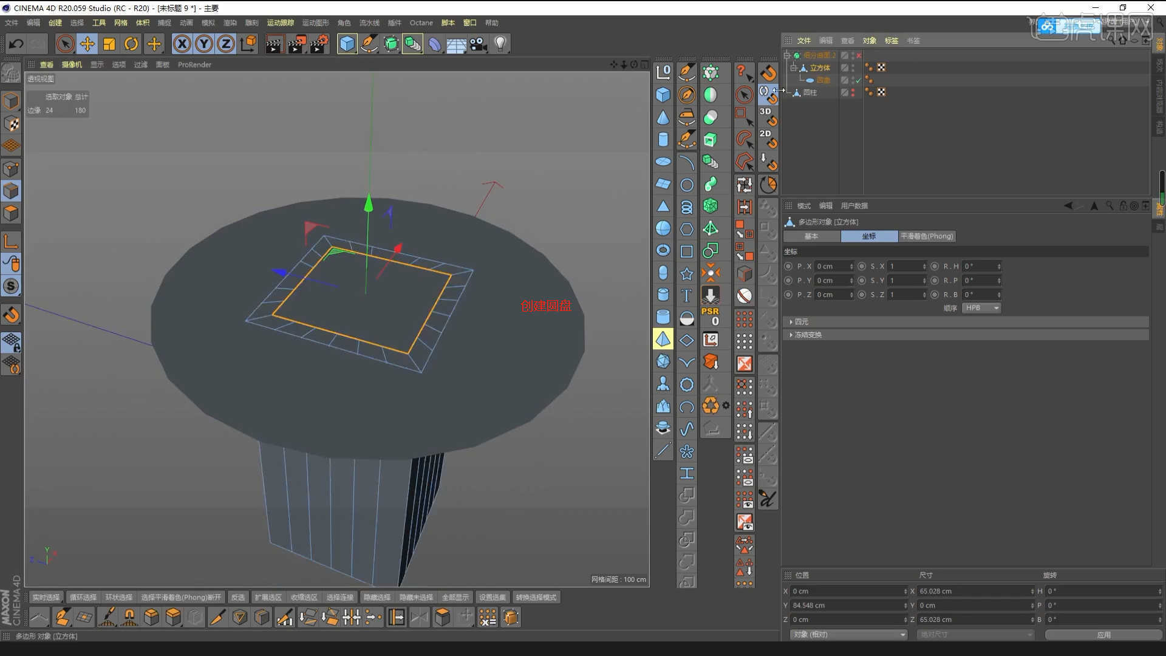Toggle the S.Y animation radio dot
Image resolution: width=1166 pixels, height=656 pixels.
(x=862, y=280)
